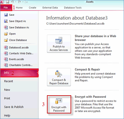Click the Save Database As icon
This screenshot has width=124, height=119.
pyautogui.click(x=6, y=27)
